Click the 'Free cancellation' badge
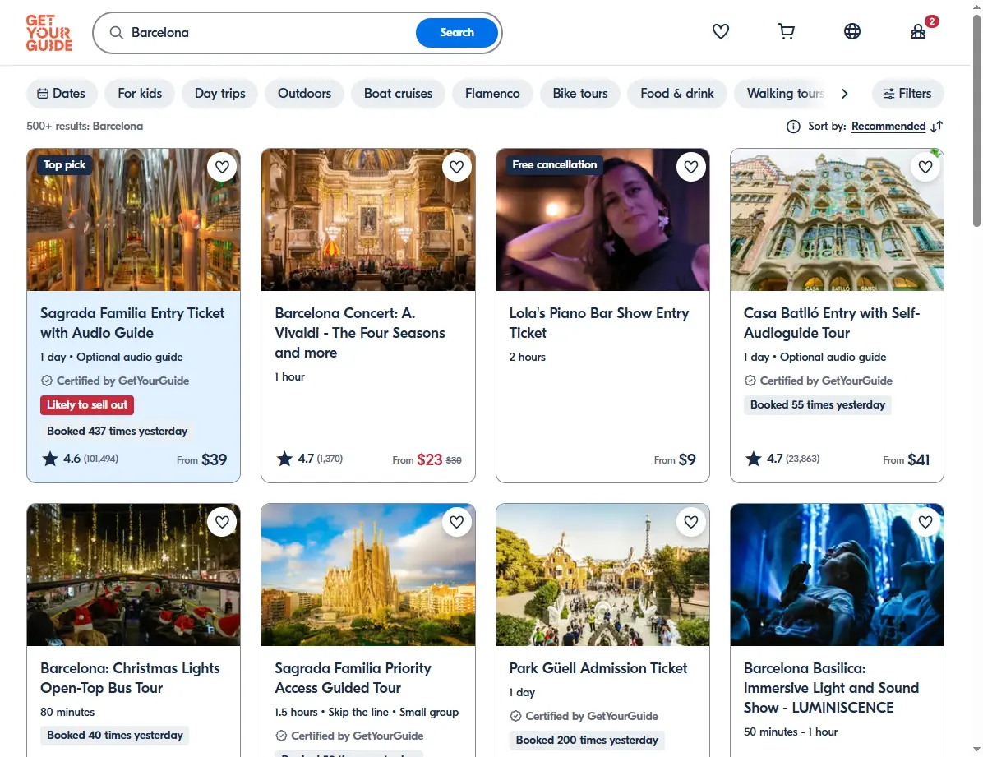 (x=554, y=164)
